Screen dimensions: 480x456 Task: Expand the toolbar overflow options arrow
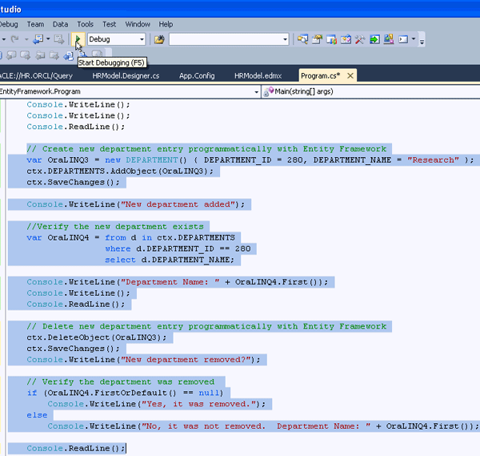pyautogui.click(x=422, y=40)
